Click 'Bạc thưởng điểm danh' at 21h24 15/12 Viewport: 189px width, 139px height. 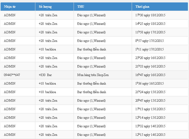click(92, 92)
